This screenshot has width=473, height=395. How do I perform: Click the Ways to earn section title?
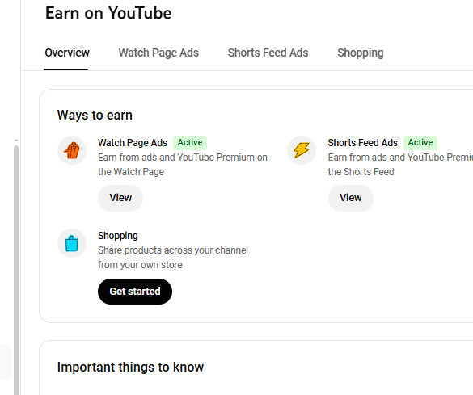(x=95, y=115)
